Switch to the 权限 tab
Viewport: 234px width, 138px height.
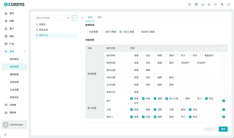[90, 18]
